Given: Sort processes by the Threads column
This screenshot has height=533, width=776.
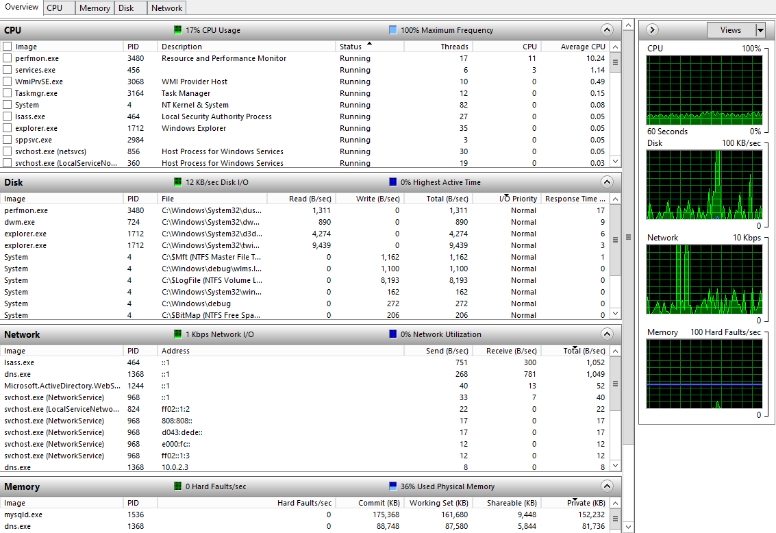Looking at the screenshot, I should [x=455, y=46].
